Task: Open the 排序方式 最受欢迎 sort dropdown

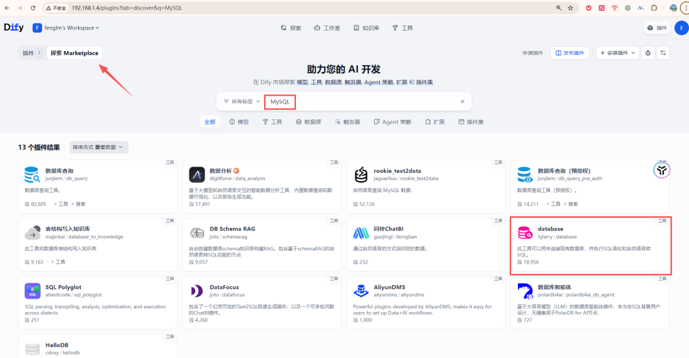Action: click(x=98, y=147)
